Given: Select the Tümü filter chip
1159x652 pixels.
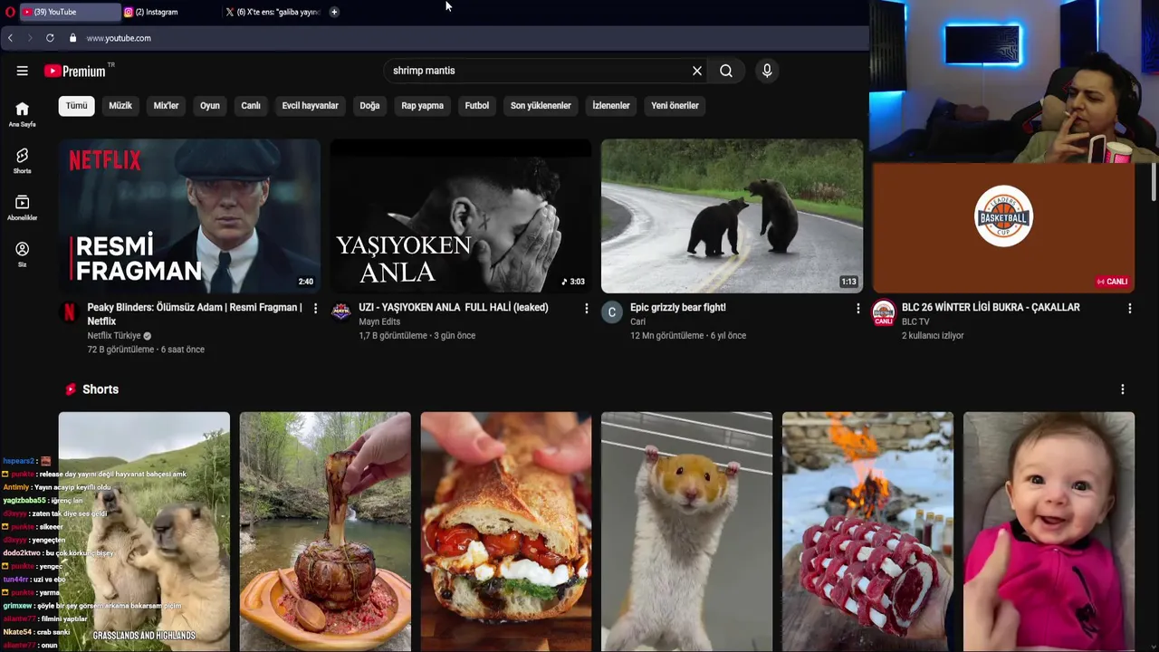Looking at the screenshot, I should click(x=76, y=106).
